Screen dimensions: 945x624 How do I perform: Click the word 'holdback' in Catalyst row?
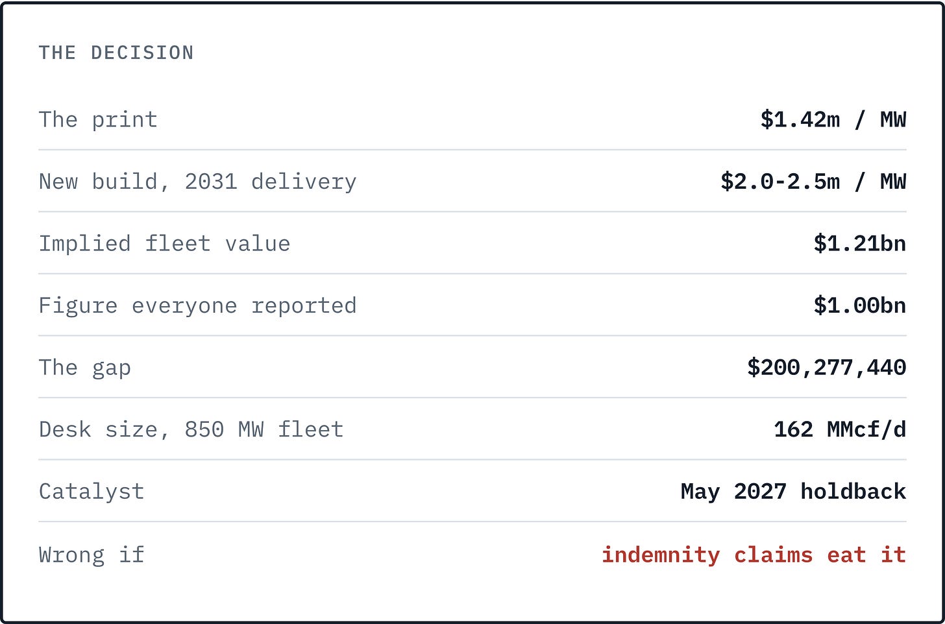853,492
